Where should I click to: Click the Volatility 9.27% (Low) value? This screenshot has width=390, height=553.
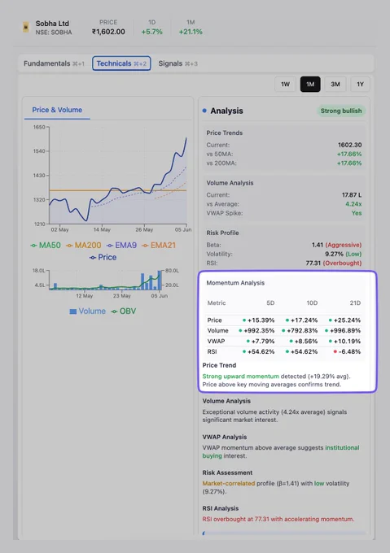pos(343,254)
